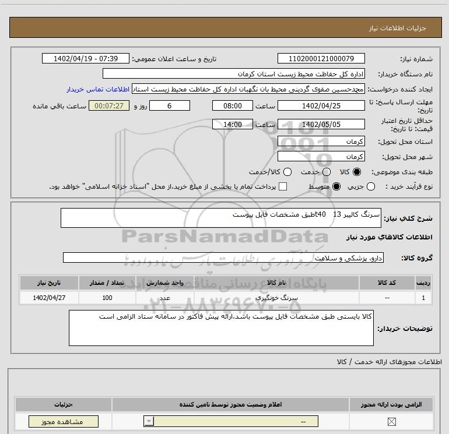This screenshot has width=449, height=434.
Task: Click the quantity cell showing 100
Action: tap(107, 298)
